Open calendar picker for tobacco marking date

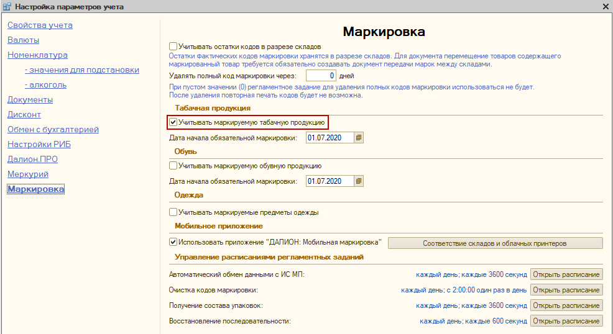click(359, 138)
